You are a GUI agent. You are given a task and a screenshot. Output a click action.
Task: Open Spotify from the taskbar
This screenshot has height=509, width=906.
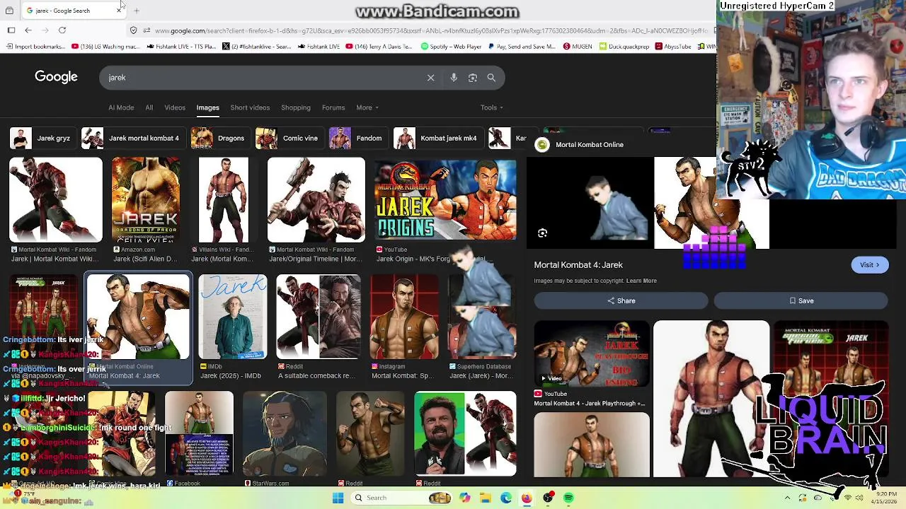[568, 498]
